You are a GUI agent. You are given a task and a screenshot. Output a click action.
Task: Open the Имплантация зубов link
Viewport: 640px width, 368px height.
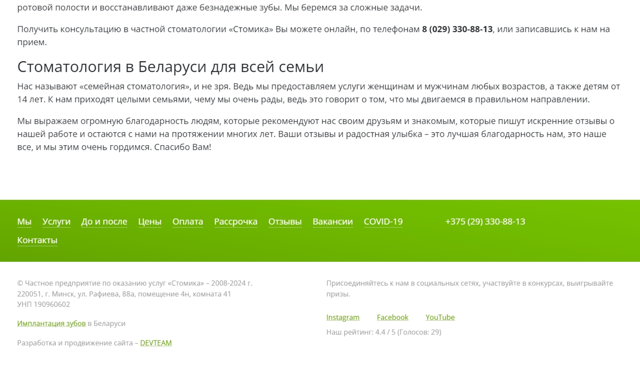click(52, 323)
